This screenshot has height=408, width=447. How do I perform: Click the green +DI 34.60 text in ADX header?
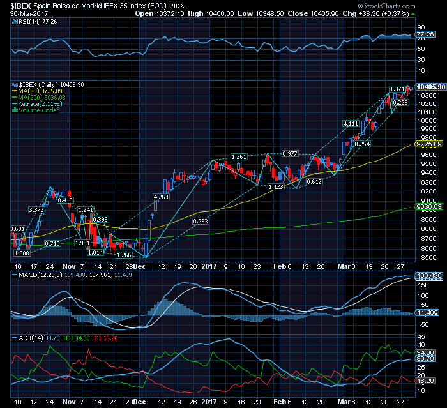pyautogui.click(x=76, y=338)
